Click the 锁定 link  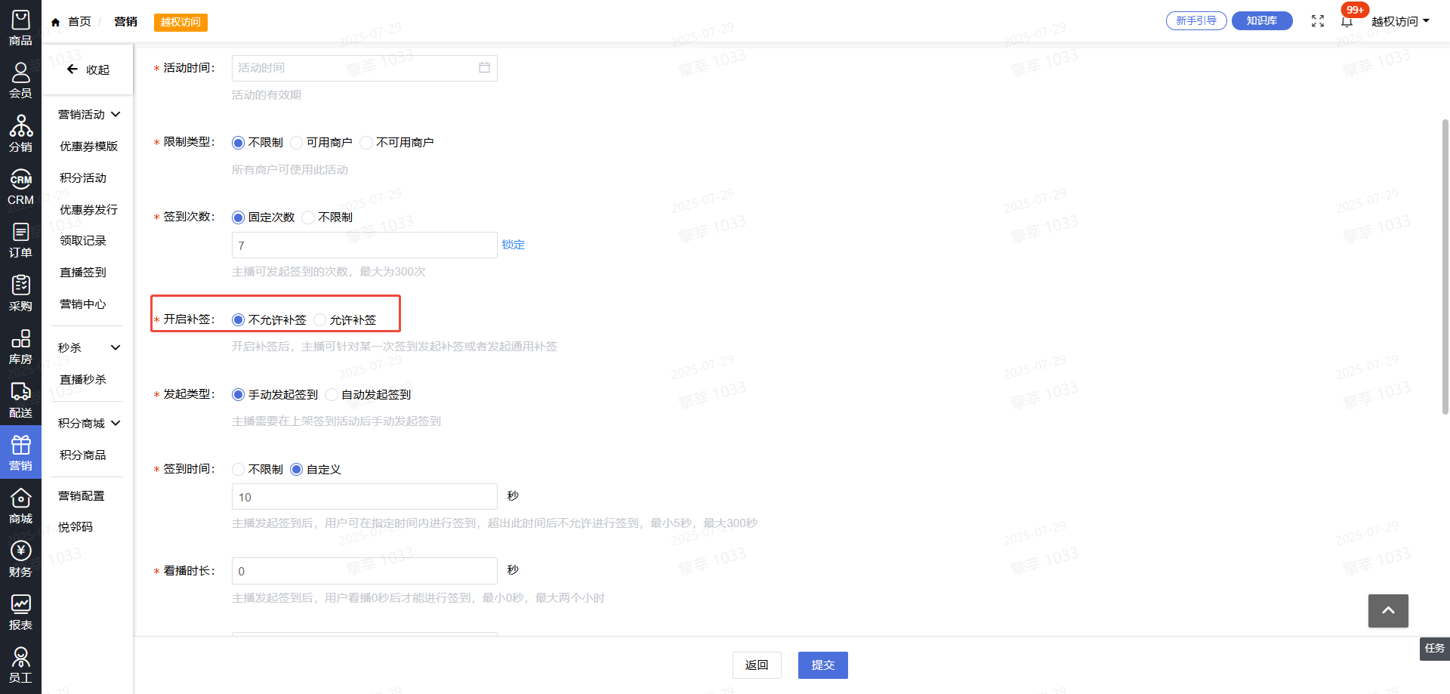(x=513, y=245)
